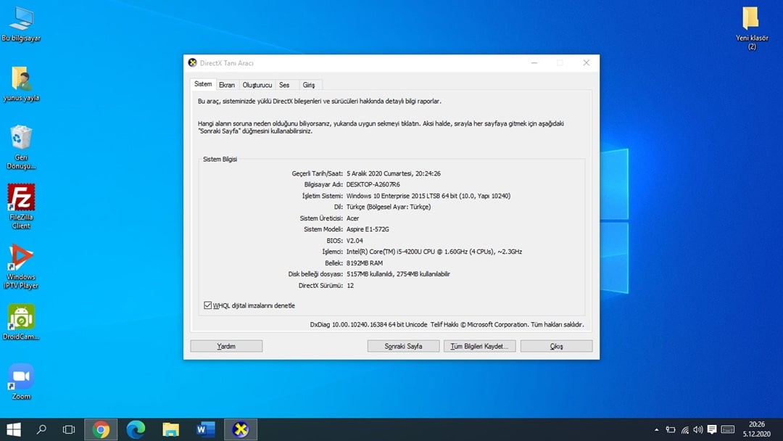Open the taskbar clock and date
Image resolution: width=783 pixels, height=441 pixels.
point(756,429)
